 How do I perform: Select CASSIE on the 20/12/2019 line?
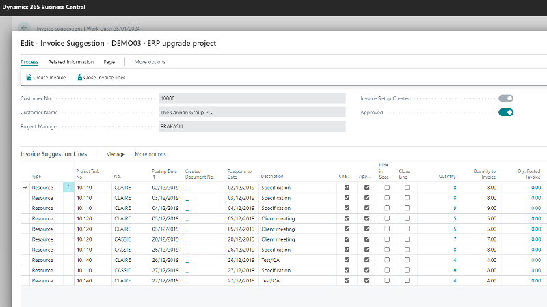pos(122,239)
